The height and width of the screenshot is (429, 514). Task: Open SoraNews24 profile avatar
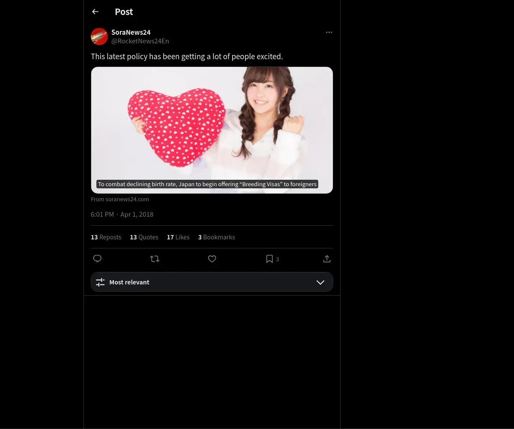click(99, 36)
